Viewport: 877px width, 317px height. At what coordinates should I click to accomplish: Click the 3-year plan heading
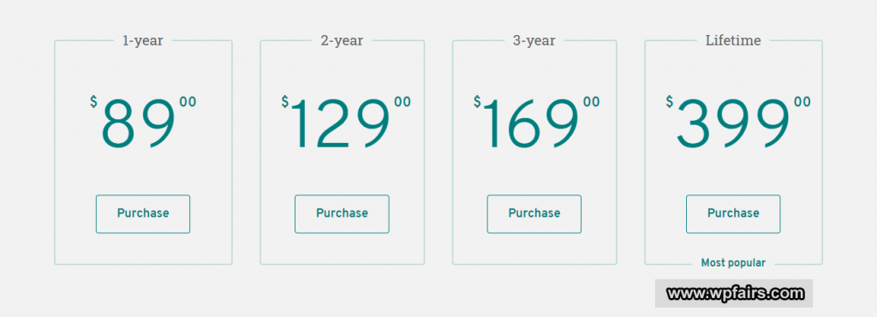point(534,41)
